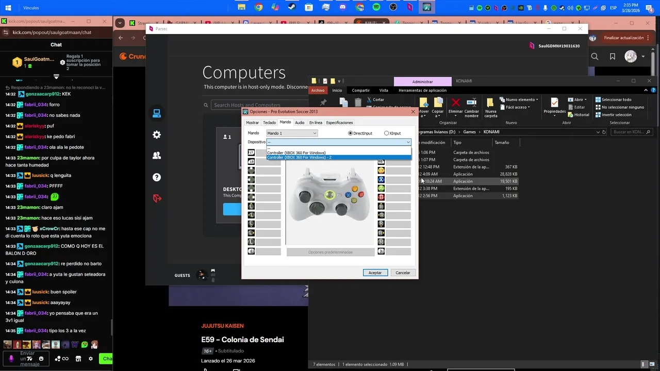
Task: Click Nueva carpeta icon in ribbon
Action: click(490, 103)
